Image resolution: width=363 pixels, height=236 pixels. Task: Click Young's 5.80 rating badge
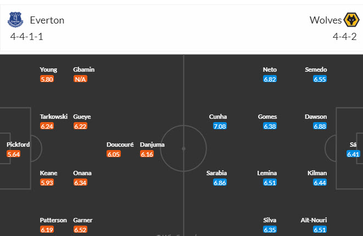(x=47, y=79)
